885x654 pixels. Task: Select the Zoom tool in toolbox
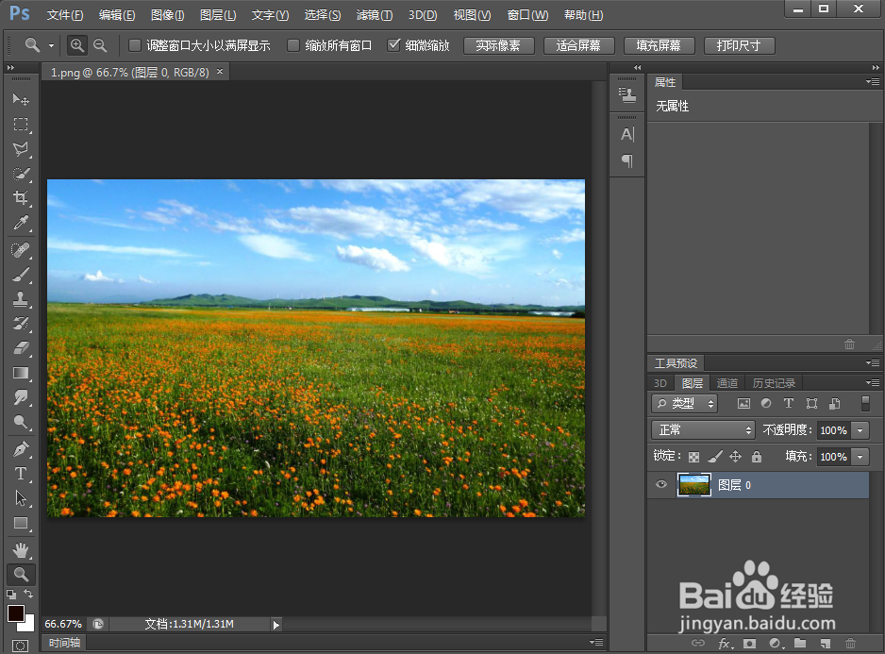click(x=21, y=575)
